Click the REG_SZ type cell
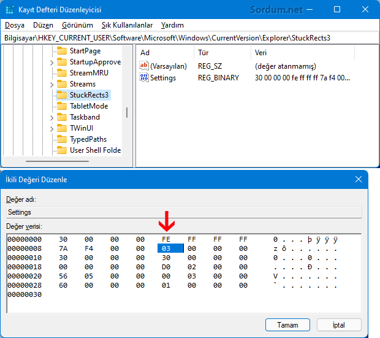This screenshot has width=380, height=338. [210, 66]
